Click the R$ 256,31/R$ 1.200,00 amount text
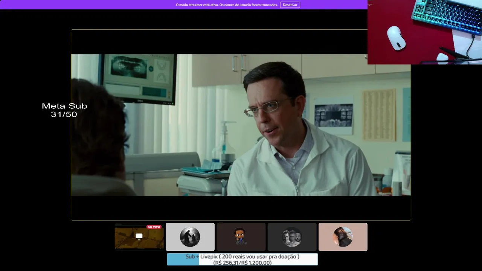482x271 pixels. tap(243, 263)
